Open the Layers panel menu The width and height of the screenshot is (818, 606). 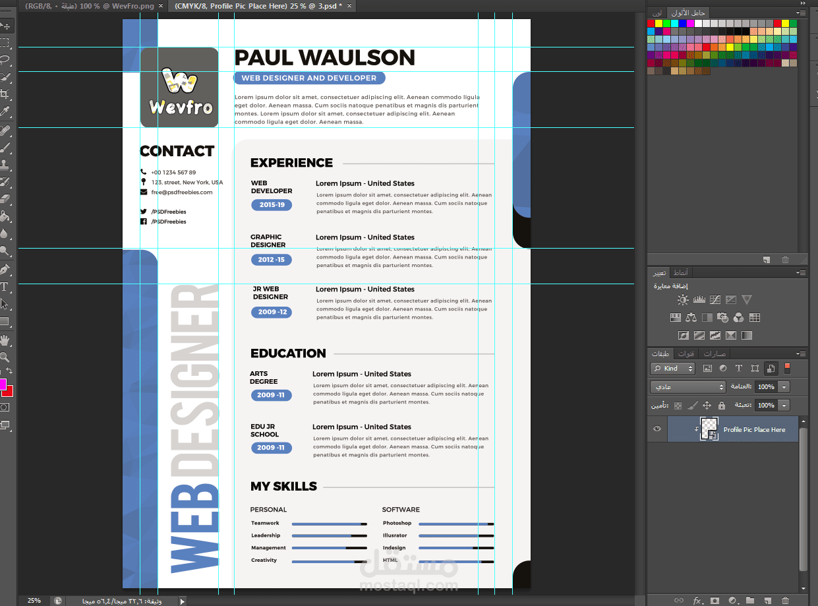(x=800, y=353)
